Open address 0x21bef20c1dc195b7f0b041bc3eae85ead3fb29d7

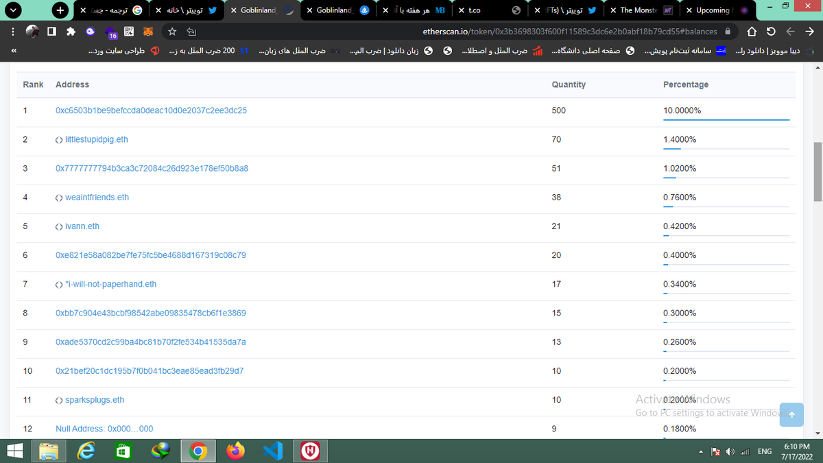click(x=150, y=370)
